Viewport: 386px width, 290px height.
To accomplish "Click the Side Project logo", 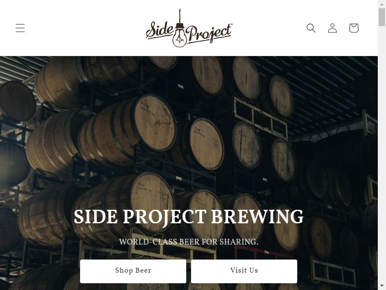I will pos(189,28).
